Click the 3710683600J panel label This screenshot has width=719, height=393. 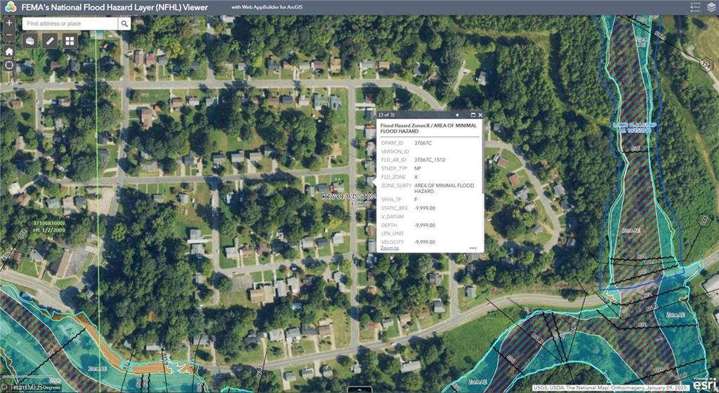49,223
